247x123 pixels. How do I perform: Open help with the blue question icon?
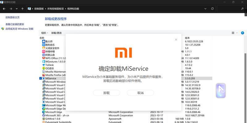pos(243,33)
